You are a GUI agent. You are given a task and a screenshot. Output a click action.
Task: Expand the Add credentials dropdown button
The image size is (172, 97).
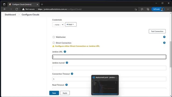click(x=71, y=25)
